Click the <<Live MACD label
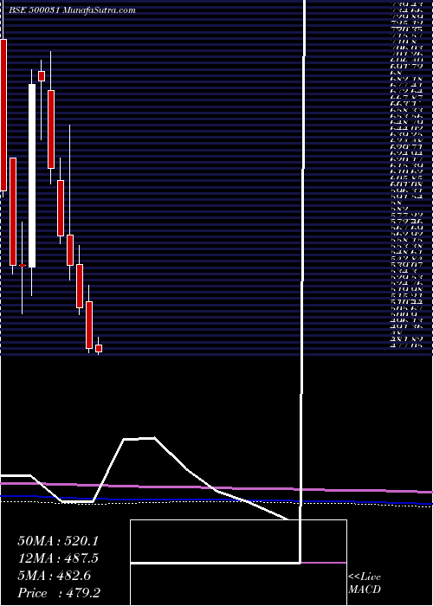Screen dimensions: 433x606 [x=365, y=583]
